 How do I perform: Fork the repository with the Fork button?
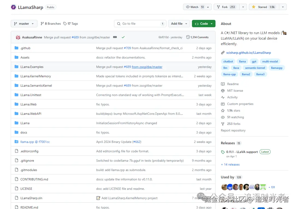pos(226,7)
